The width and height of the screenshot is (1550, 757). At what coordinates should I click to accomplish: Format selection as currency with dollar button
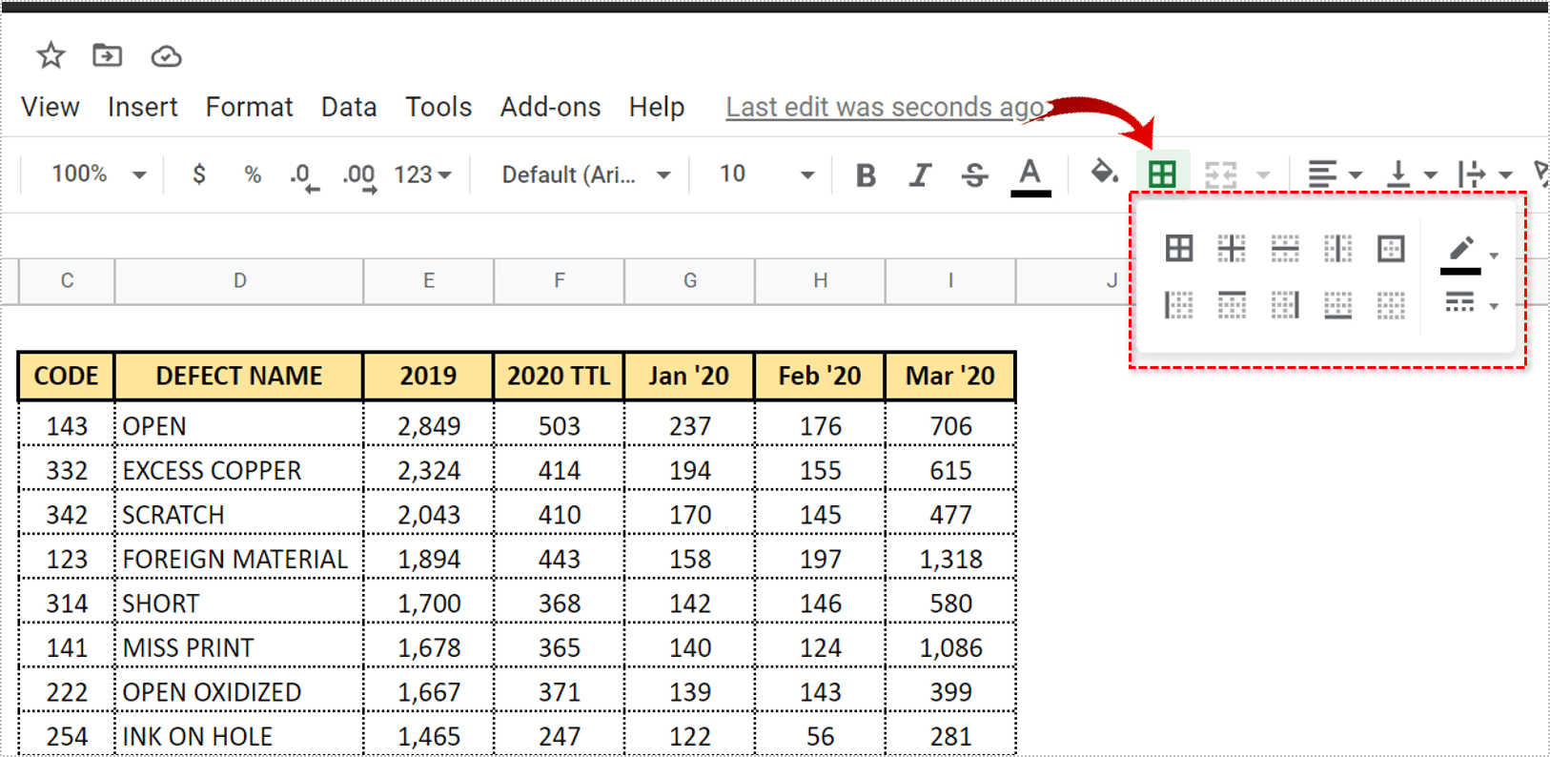click(x=198, y=174)
